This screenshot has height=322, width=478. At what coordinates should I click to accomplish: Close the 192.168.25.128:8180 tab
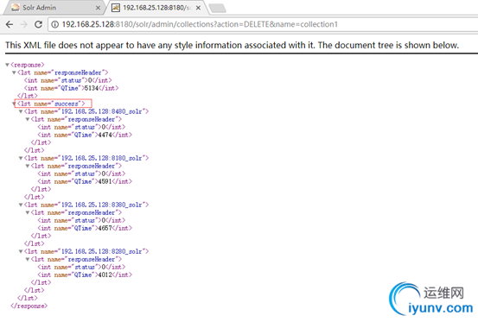(x=198, y=8)
